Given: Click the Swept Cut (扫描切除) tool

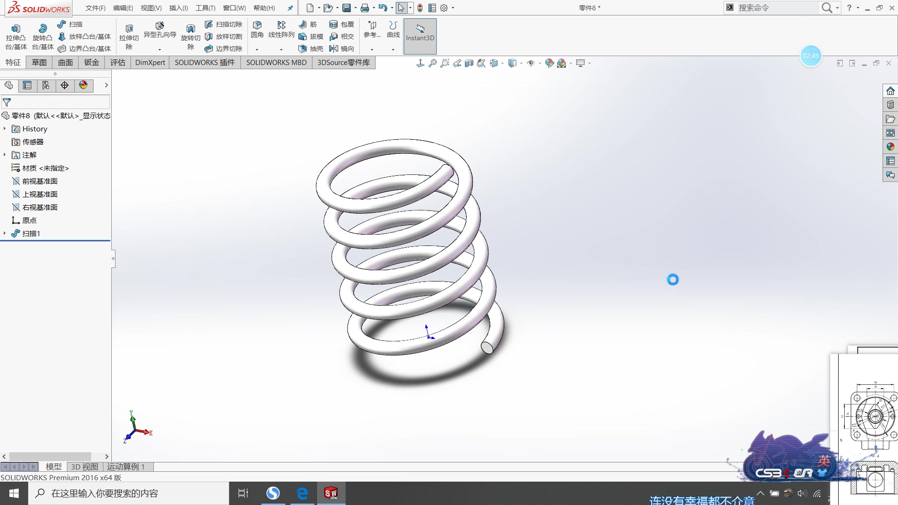Looking at the screenshot, I should tap(224, 24).
